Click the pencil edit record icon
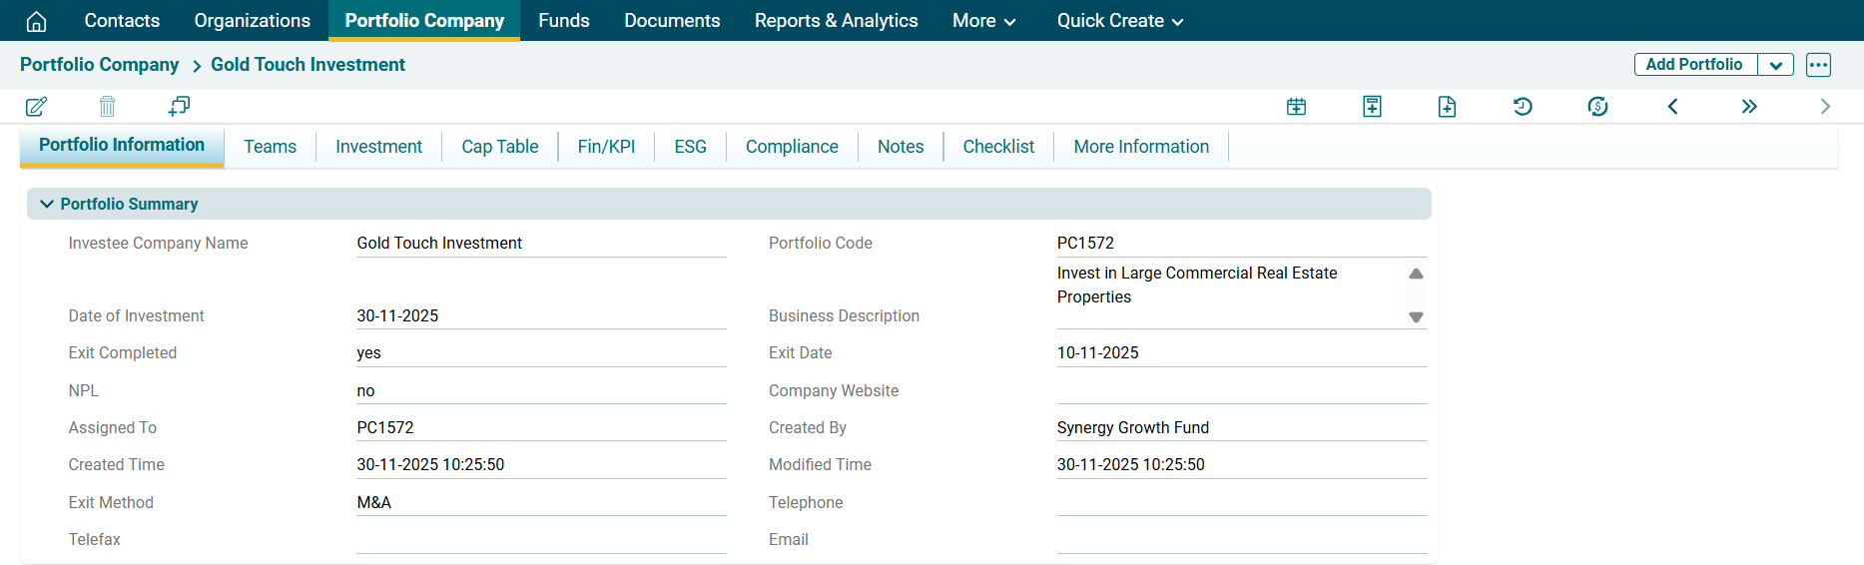 tap(36, 107)
